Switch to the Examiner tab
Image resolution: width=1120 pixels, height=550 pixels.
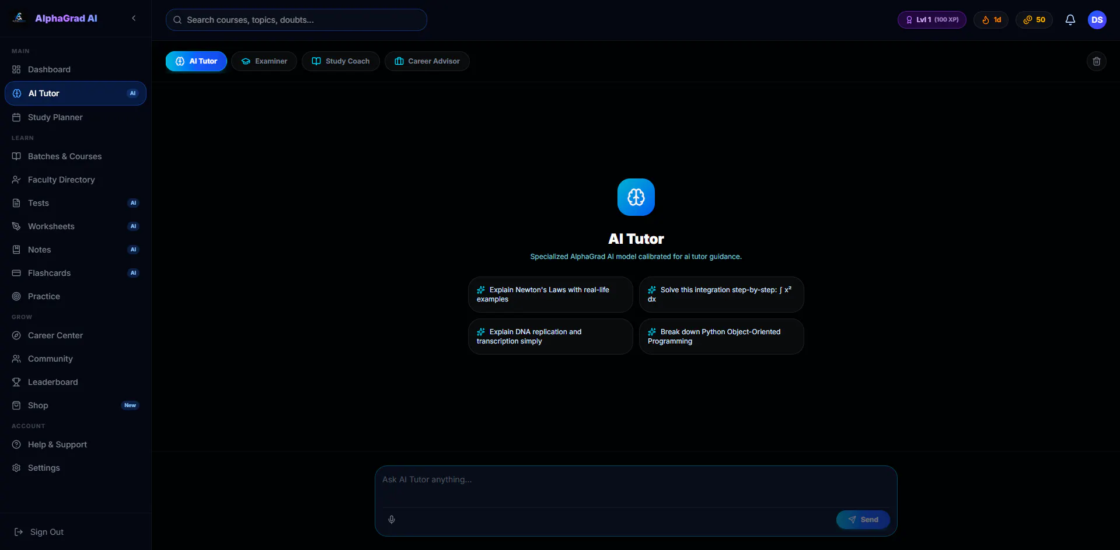pyautogui.click(x=264, y=61)
